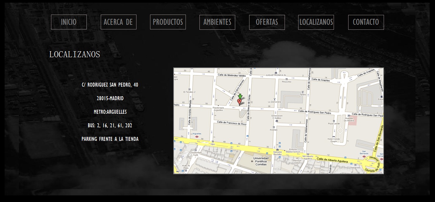Click the red 'A' map marker

point(240,101)
